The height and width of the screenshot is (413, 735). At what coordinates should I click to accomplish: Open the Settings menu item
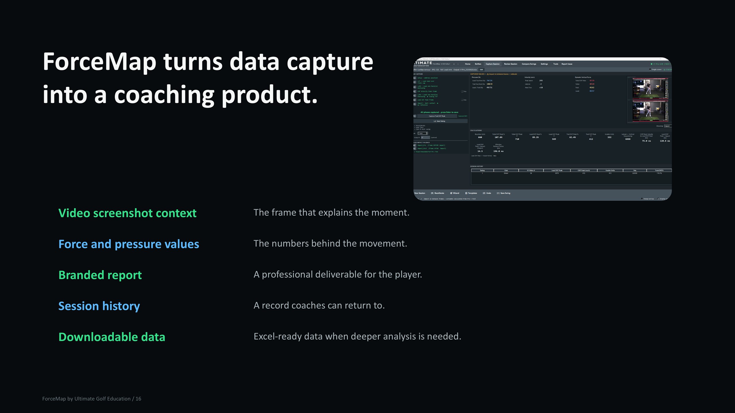[544, 64]
